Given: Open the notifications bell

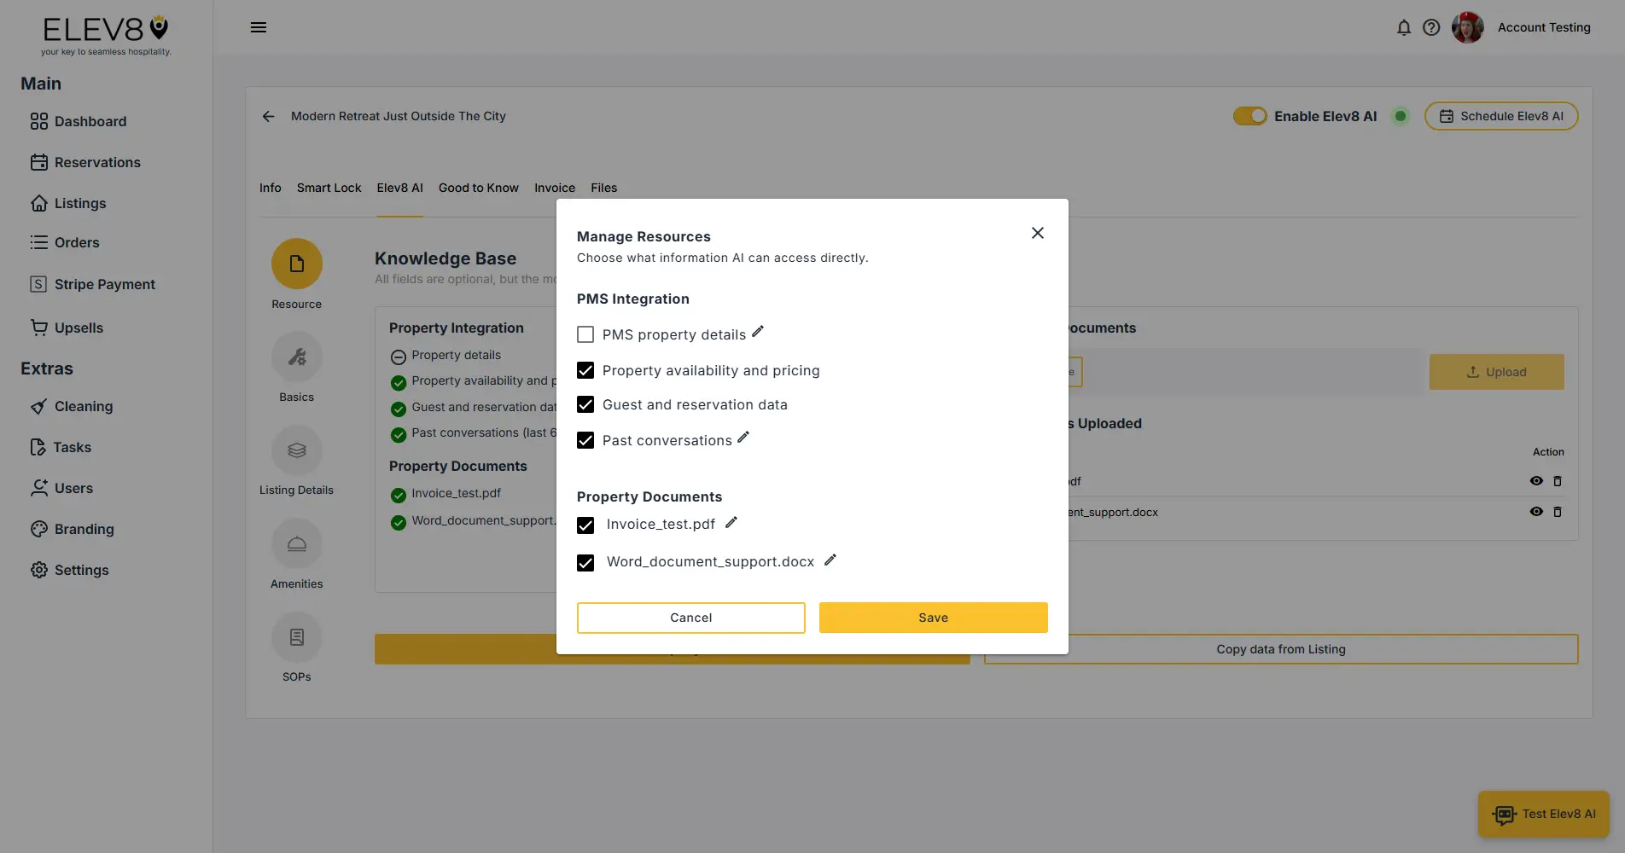Looking at the screenshot, I should pos(1403,27).
